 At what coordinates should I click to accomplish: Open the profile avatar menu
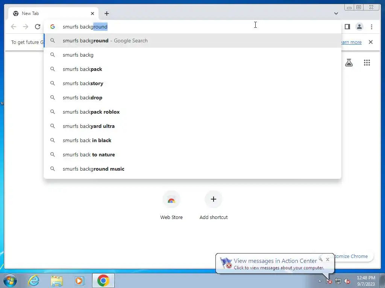click(x=359, y=27)
